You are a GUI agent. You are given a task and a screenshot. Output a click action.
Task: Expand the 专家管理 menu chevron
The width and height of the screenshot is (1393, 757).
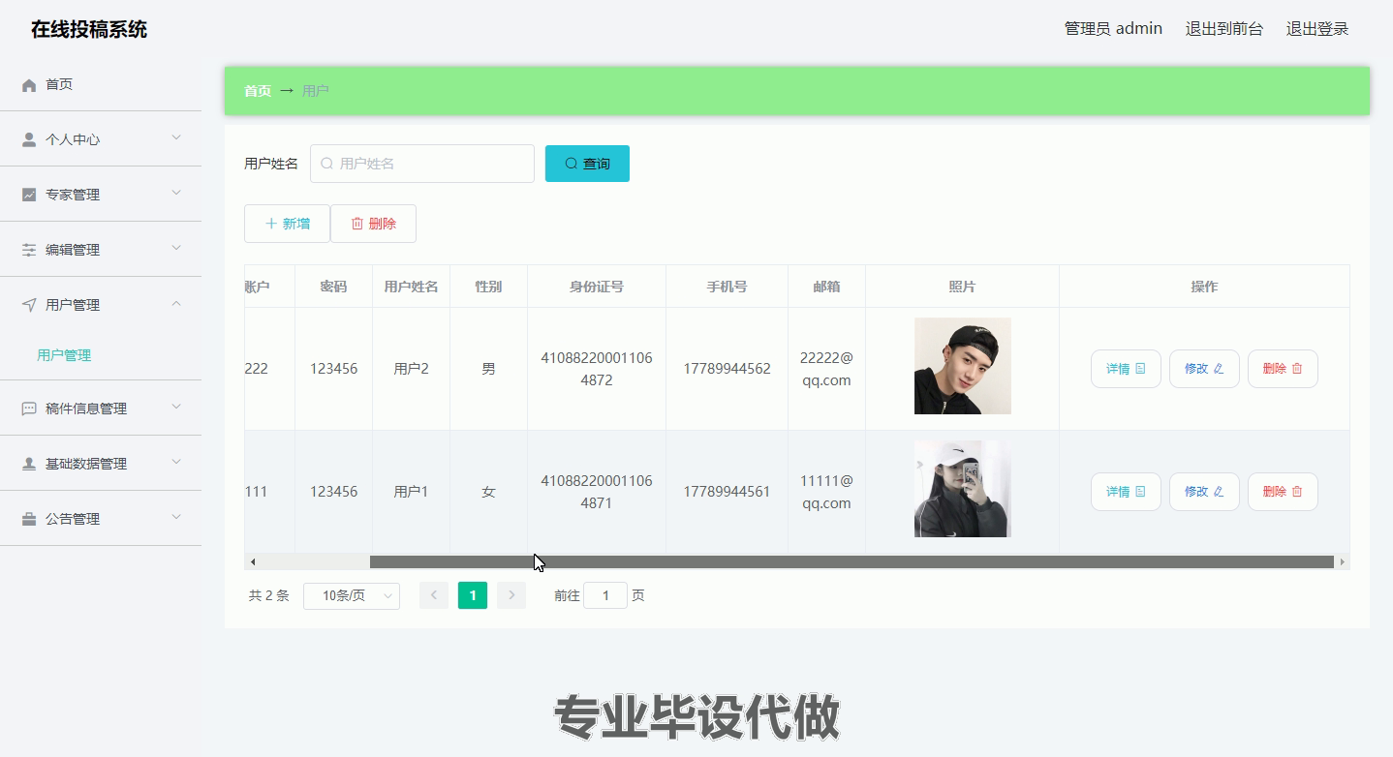tap(176, 194)
